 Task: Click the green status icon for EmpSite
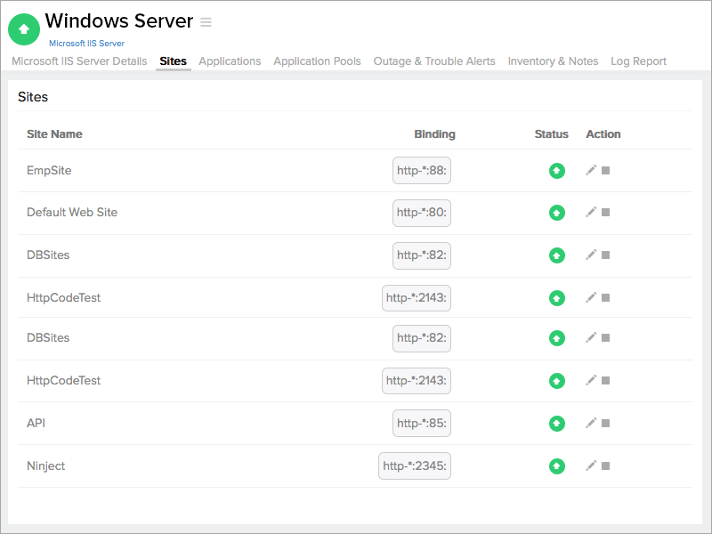(x=557, y=170)
